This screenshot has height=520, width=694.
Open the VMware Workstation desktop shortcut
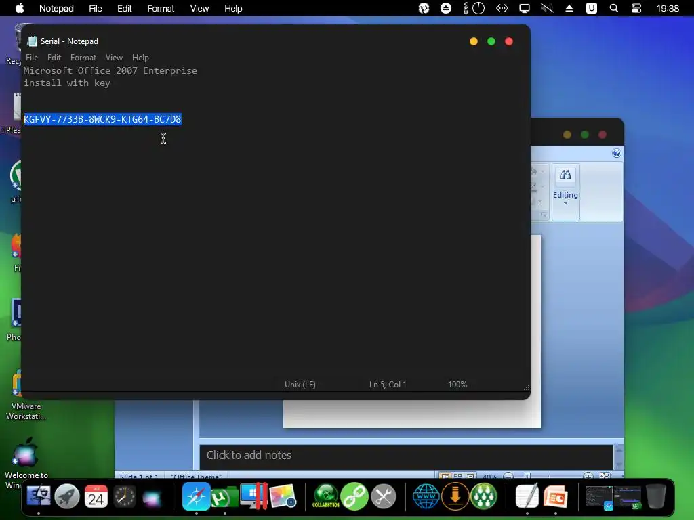coord(26,395)
